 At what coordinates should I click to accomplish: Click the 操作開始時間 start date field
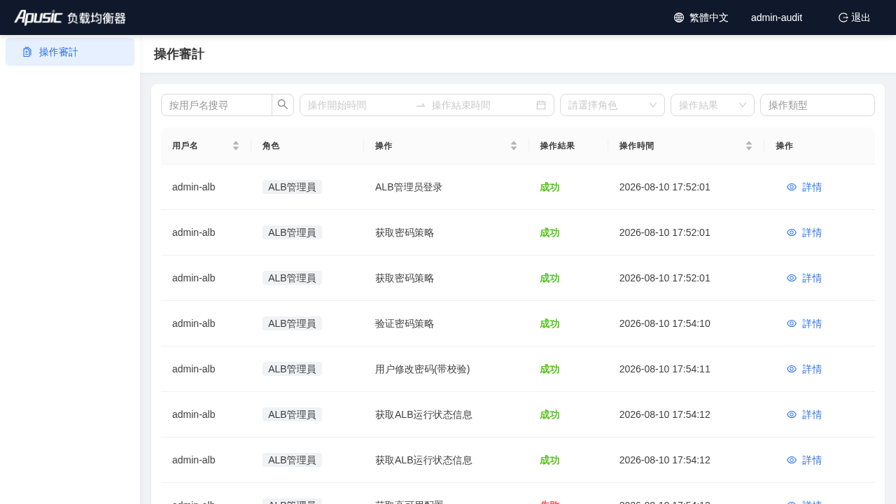pos(357,105)
